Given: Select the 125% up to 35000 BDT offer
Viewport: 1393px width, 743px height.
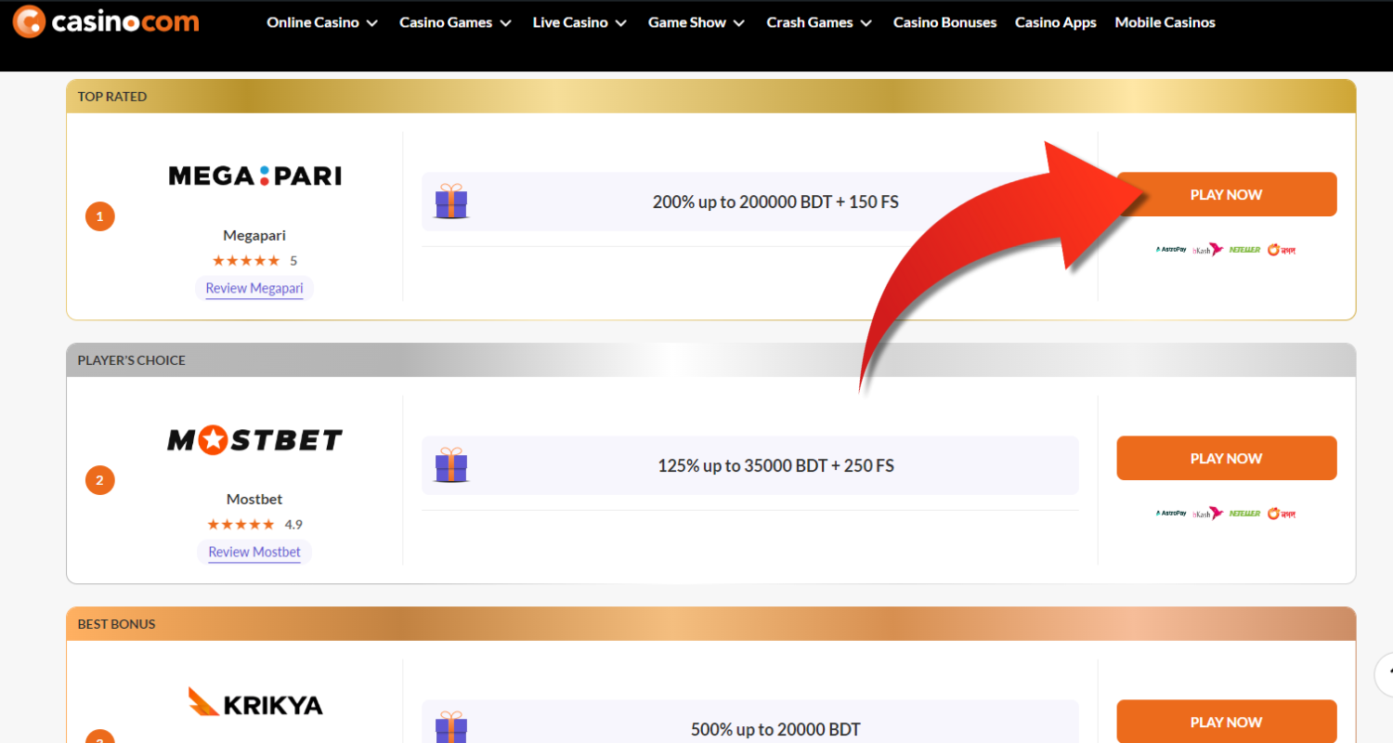Looking at the screenshot, I should [775, 465].
